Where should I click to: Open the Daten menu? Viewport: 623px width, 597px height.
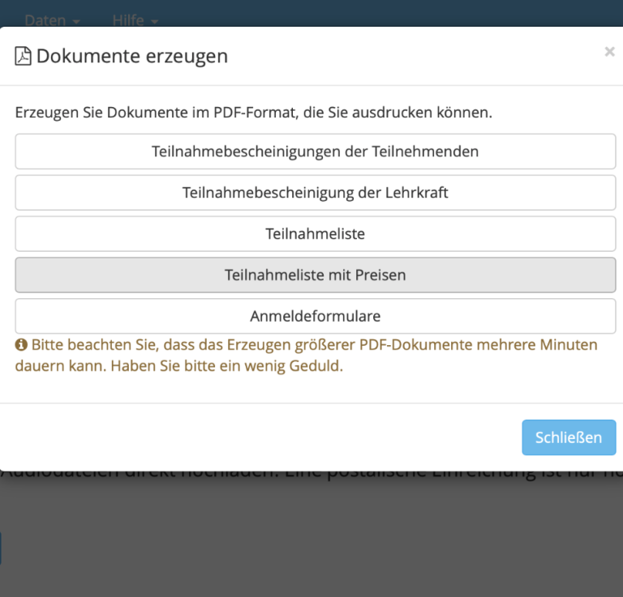45,19
